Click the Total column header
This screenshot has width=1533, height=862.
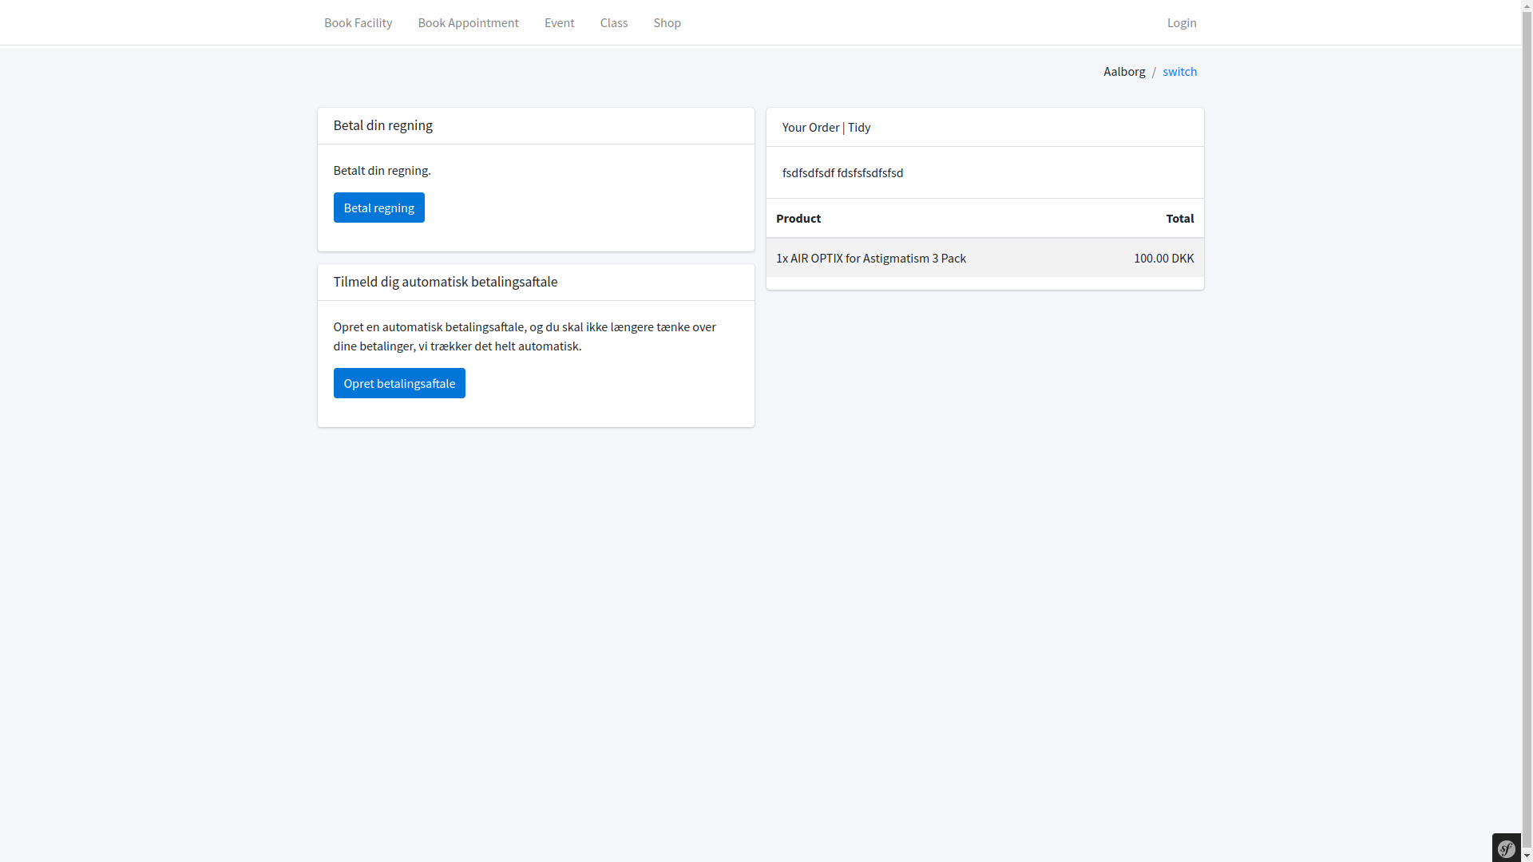[x=1179, y=218]
